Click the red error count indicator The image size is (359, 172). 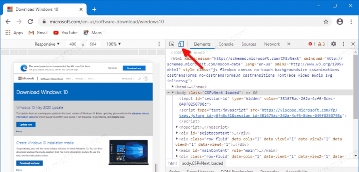[x=312, y=44]
